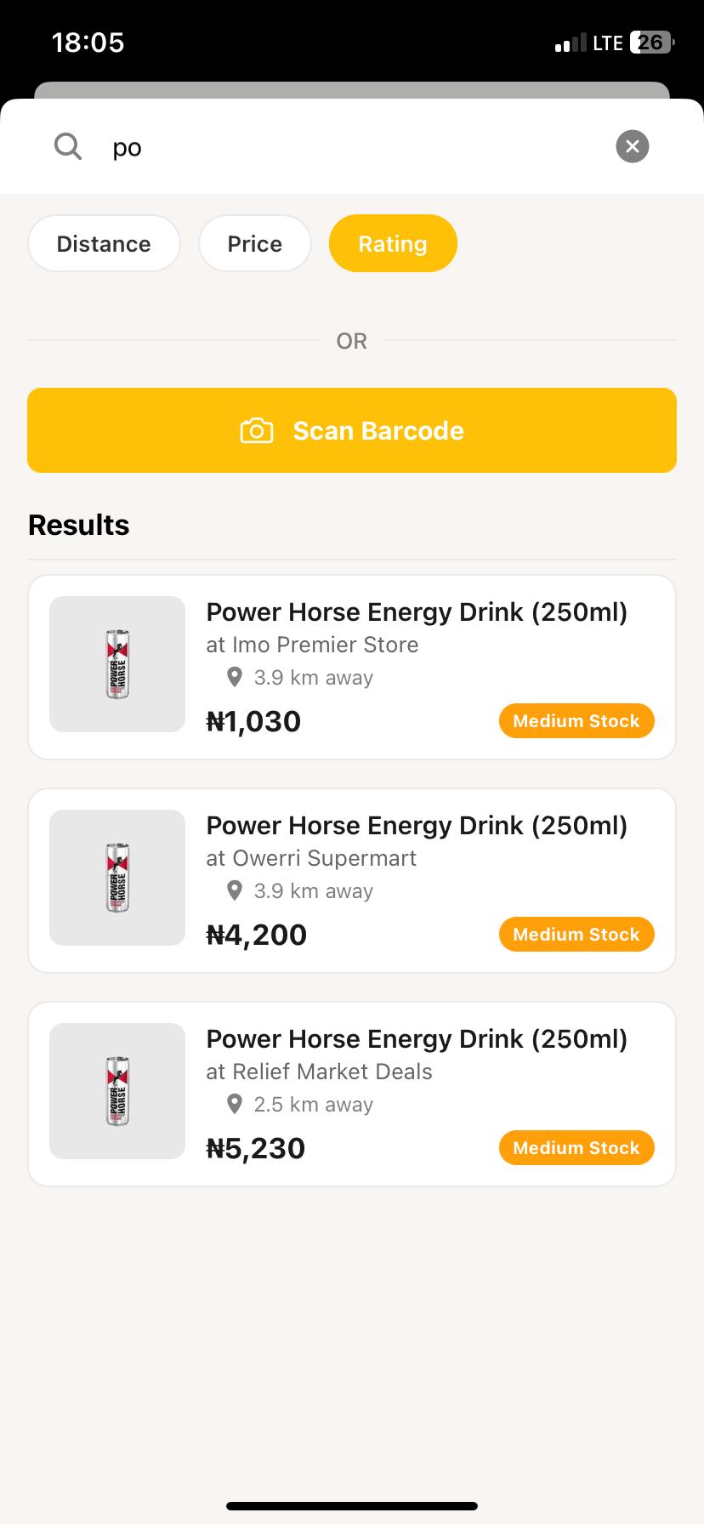Open Power Horse listing at Owerri Supermart
This screenshot has width=704, height=1524.
(x=417, y=826)
